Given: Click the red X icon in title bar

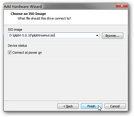Looking at the screenshot, I should pos(122,6).
